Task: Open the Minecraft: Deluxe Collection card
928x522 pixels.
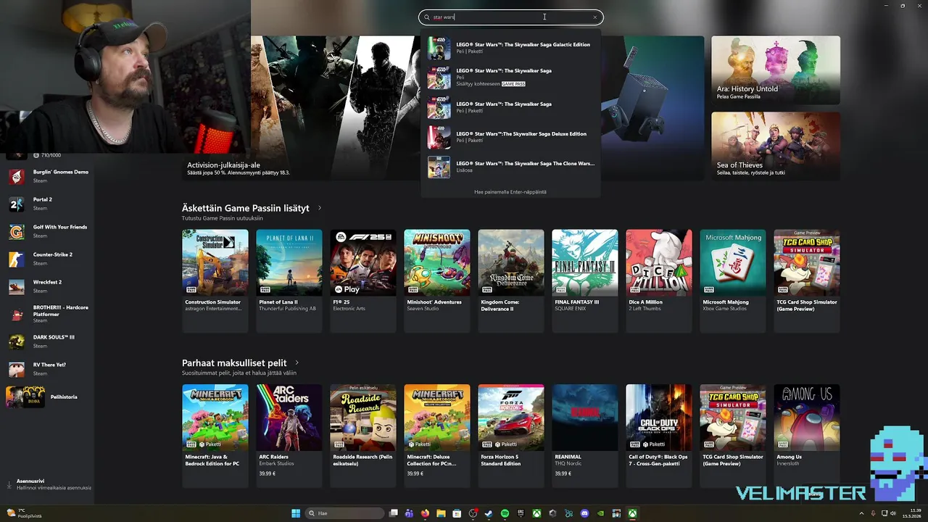Action: point(437,435)
